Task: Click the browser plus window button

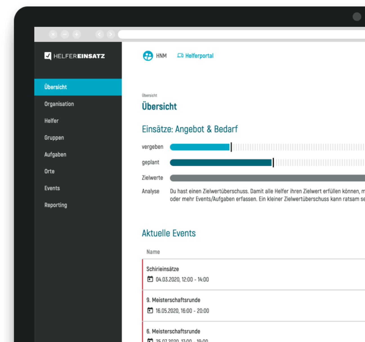Action: click(x=76, y=34)
